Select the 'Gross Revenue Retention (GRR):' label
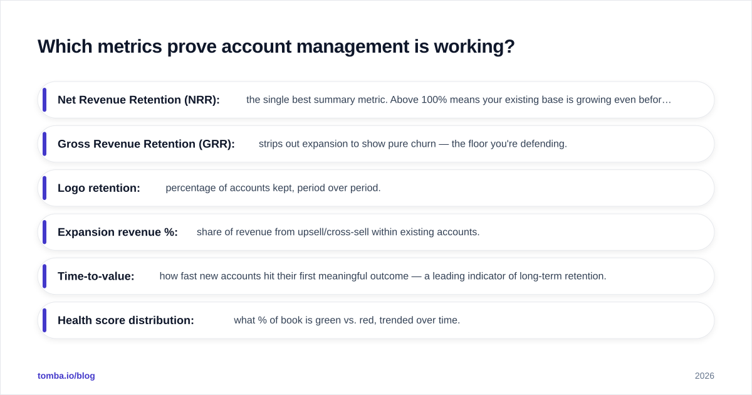Viewport: 752px width, 395px height. click(x=146, y=144)
